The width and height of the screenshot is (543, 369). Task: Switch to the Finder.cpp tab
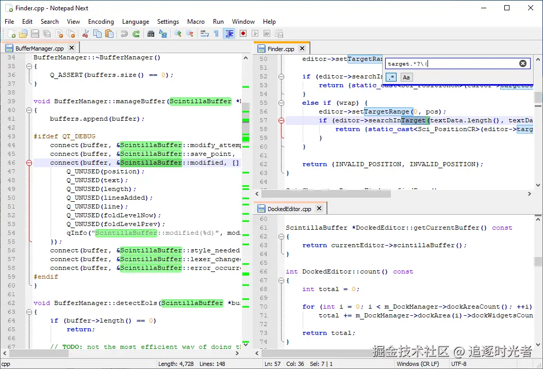tap(281, 49)
